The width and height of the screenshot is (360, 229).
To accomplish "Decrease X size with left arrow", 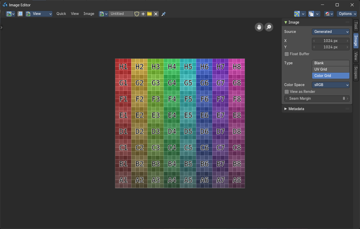I will pos(314,41).
